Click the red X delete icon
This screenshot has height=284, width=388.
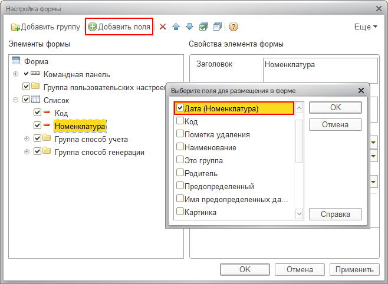(x=163, y=27)
